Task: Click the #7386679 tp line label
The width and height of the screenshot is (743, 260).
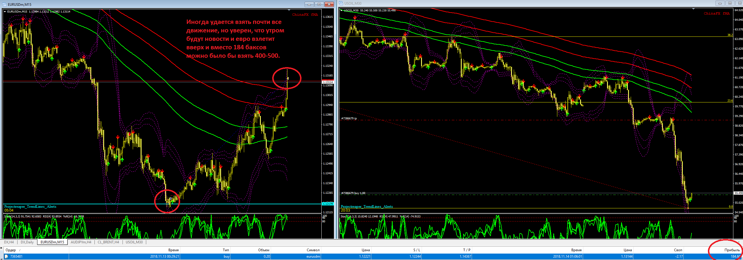Action: 349,118
